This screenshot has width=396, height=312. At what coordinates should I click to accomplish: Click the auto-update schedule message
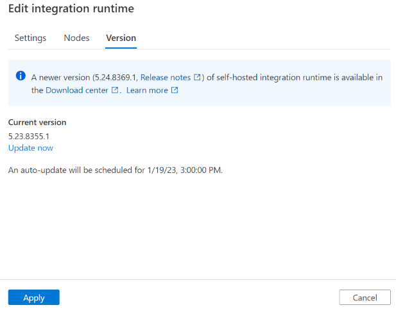point(116,170)
